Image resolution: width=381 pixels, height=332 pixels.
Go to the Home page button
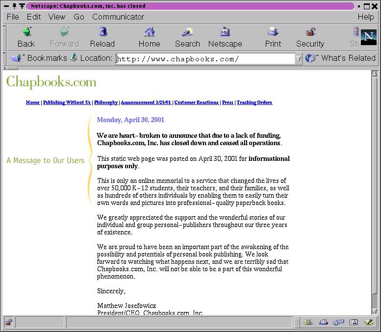tap(150, 37)
